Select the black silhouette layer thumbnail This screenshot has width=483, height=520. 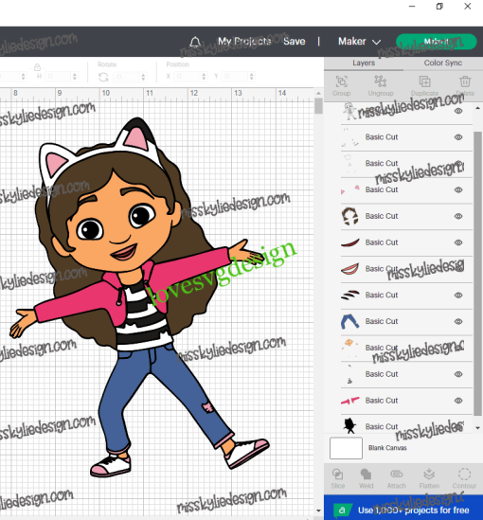(349, 426)
